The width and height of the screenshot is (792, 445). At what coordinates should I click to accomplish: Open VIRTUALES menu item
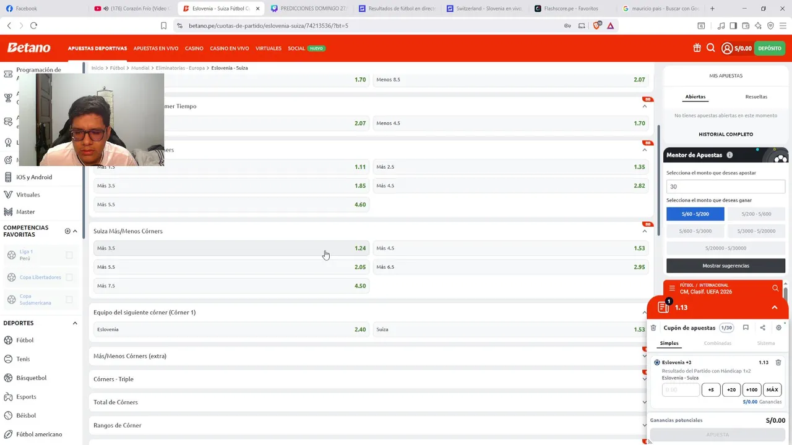point(269,48)
